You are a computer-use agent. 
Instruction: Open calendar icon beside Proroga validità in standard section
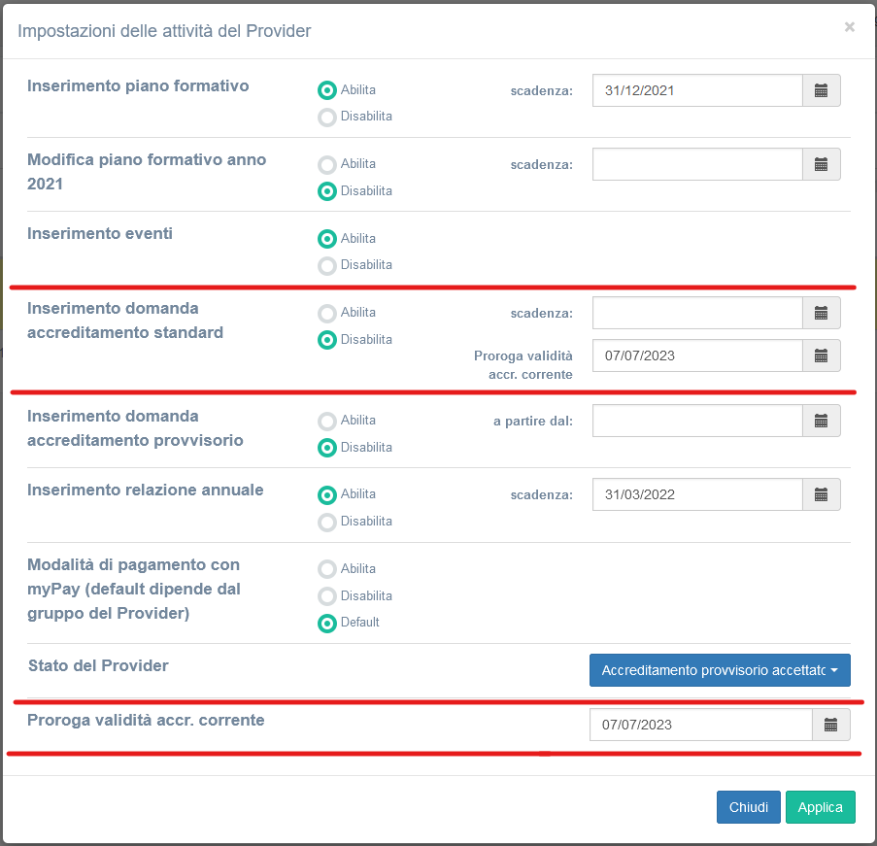(x=821, y=355)
